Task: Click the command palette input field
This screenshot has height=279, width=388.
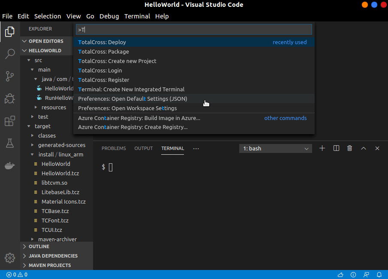Action: tap(194, 30)
